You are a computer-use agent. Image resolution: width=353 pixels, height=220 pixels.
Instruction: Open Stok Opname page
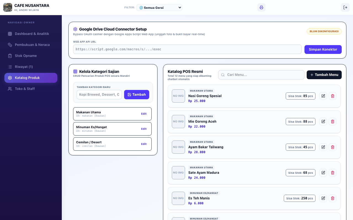(x=31, y=56)
